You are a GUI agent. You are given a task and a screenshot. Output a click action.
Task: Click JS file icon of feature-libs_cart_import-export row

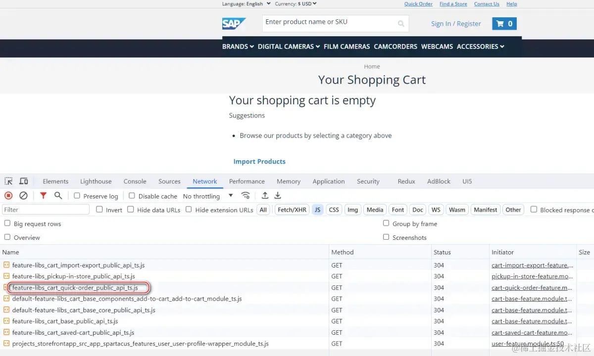tap(6, 265)
